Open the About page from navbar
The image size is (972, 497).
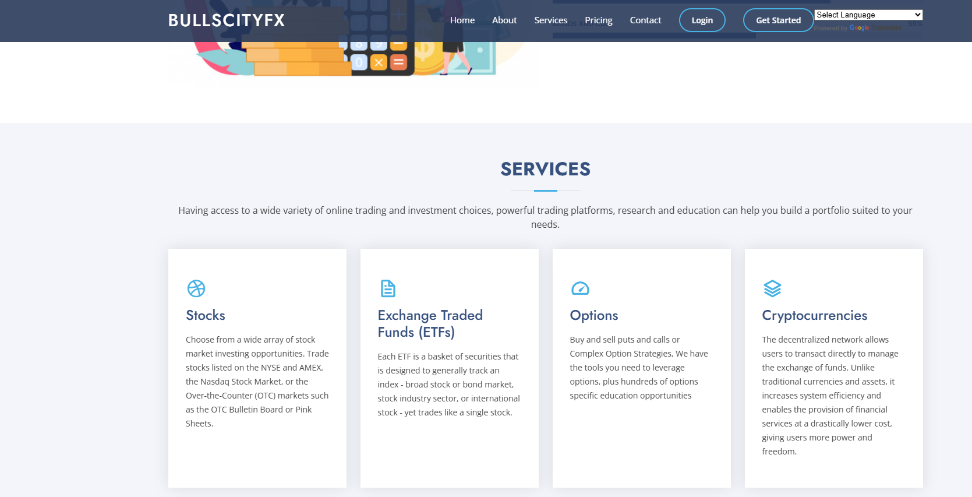(x=504, y=20)
